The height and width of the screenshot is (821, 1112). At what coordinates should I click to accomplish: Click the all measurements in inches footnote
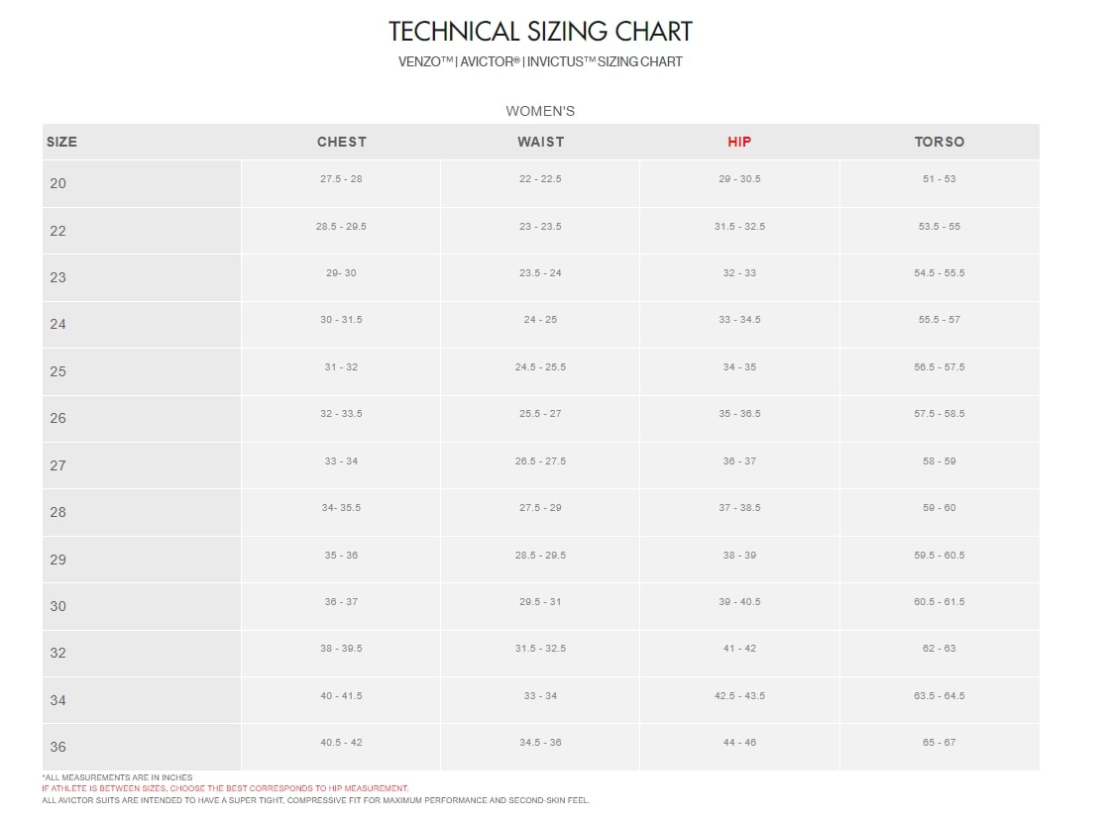point(118,777)
